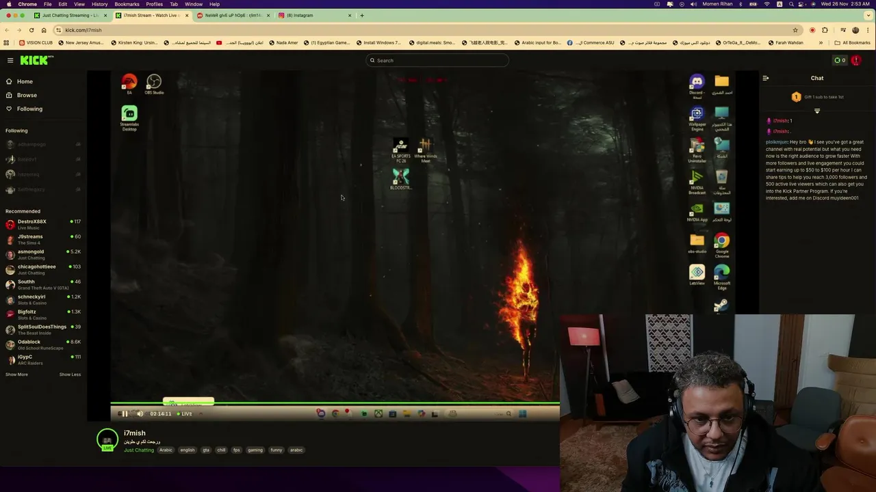Image resolution: width=876 pixels, height=492 pixels.
Task: Expand gift sub leaderboard chevron in chat
Action: click(817, 111)
